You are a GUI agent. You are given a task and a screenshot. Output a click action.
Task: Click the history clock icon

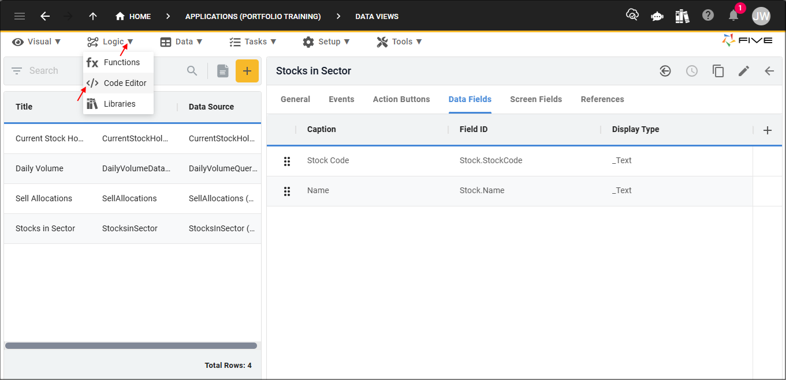coord(692,71)
